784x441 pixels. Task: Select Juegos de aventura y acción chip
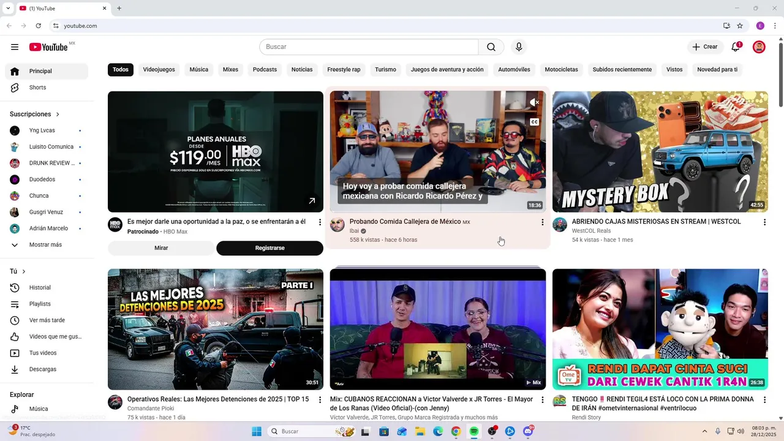447,70
